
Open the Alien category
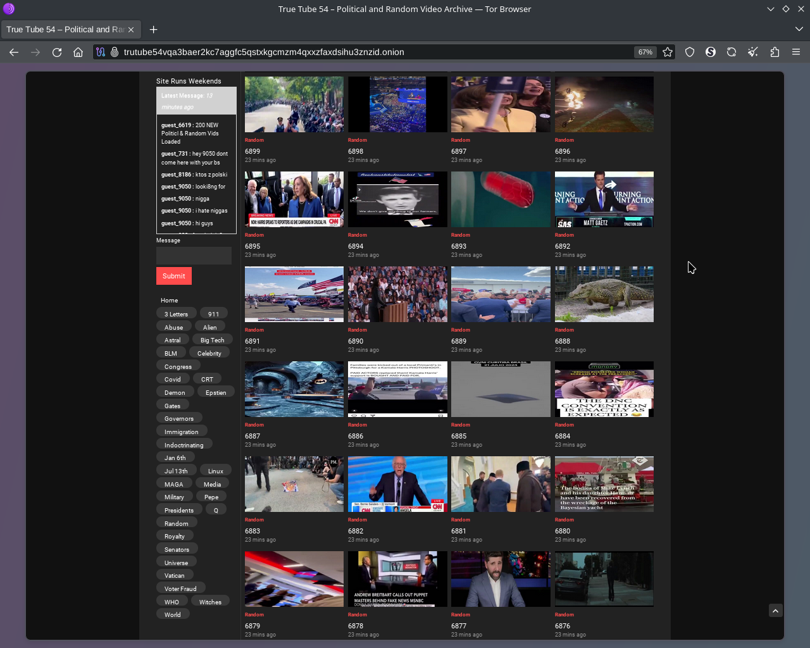click(x=210, y=327)
